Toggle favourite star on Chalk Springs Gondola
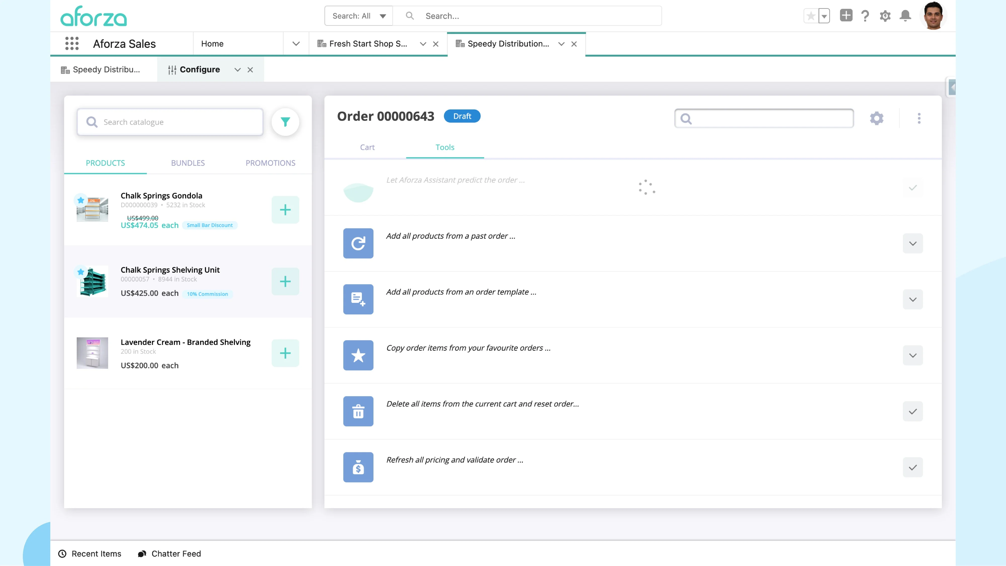 [80, 200]
